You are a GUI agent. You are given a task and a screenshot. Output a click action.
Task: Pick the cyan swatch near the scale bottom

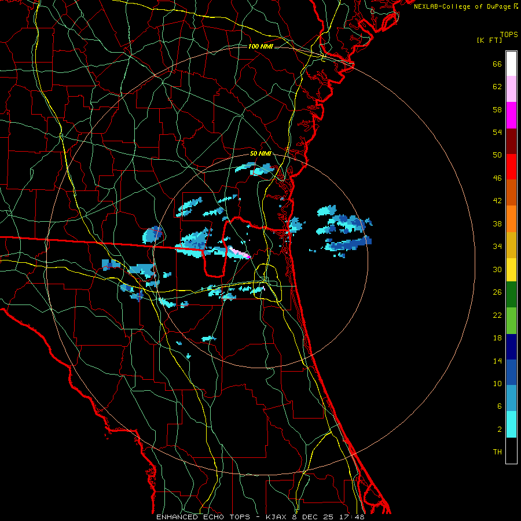511,424
